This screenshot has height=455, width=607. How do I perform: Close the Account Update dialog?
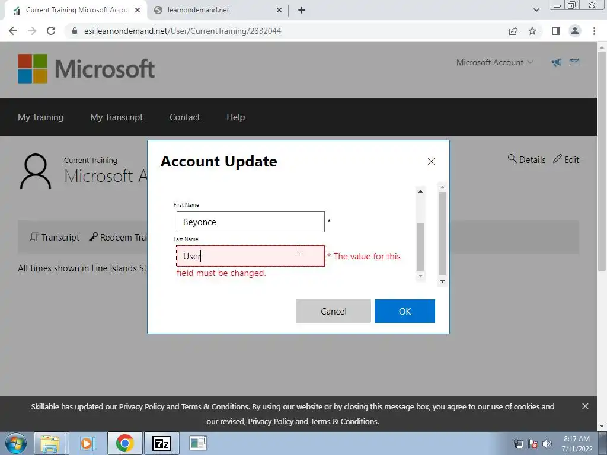(x=432, y=161)
